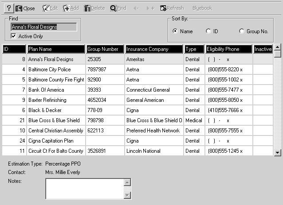Image resolution: width=283 pixels, height=205 pixels.
Task: Go to previous record arrow
Action: tap(136, 8)
